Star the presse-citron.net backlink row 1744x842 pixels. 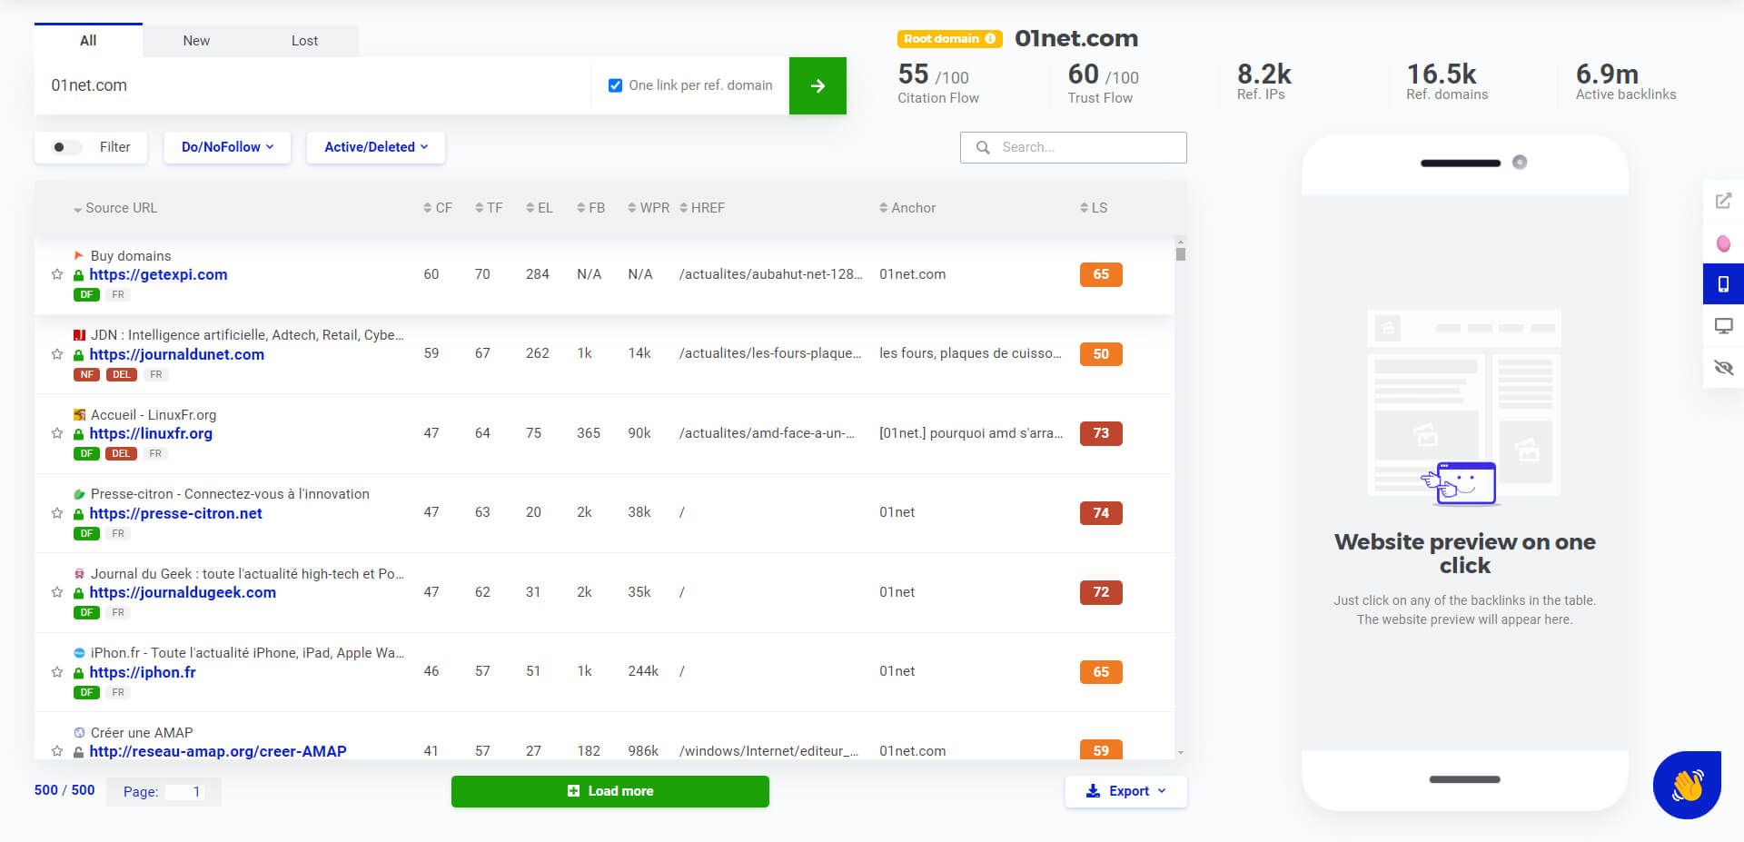point(57,513)
